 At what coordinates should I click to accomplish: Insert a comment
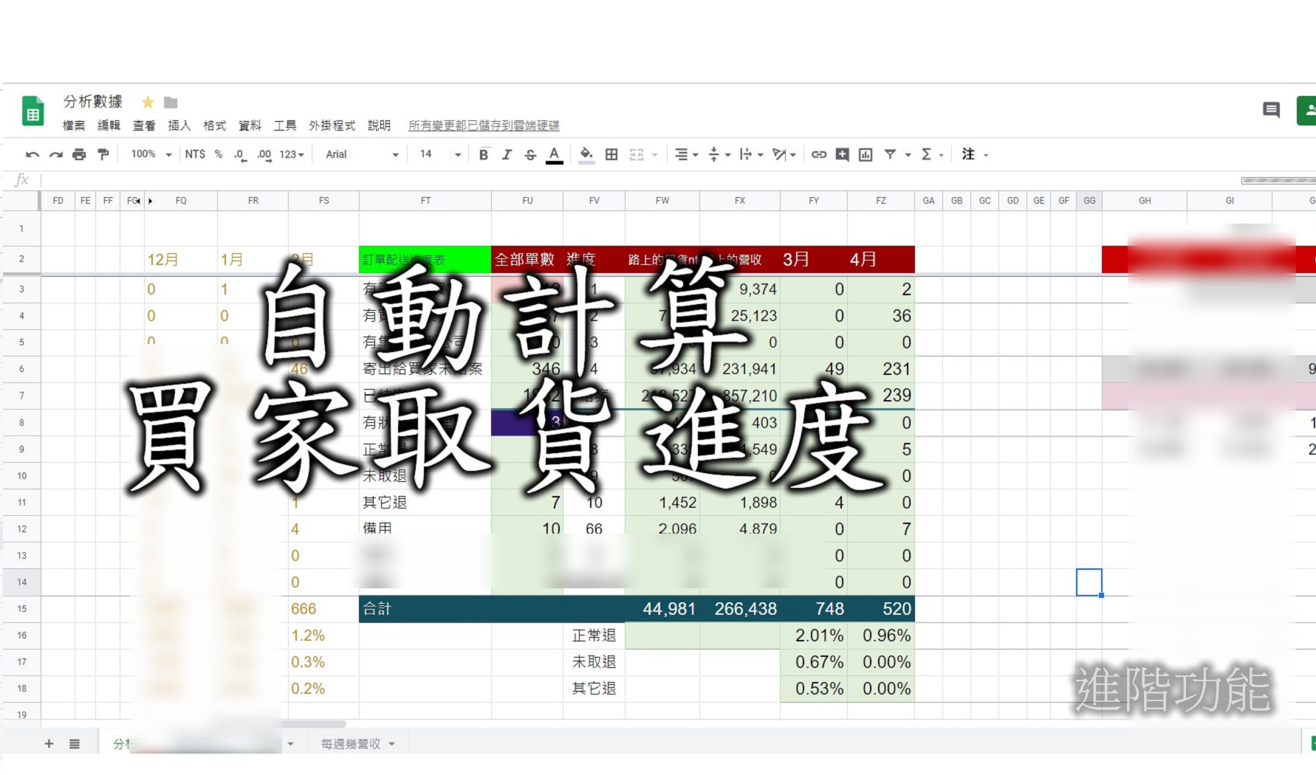842,154
